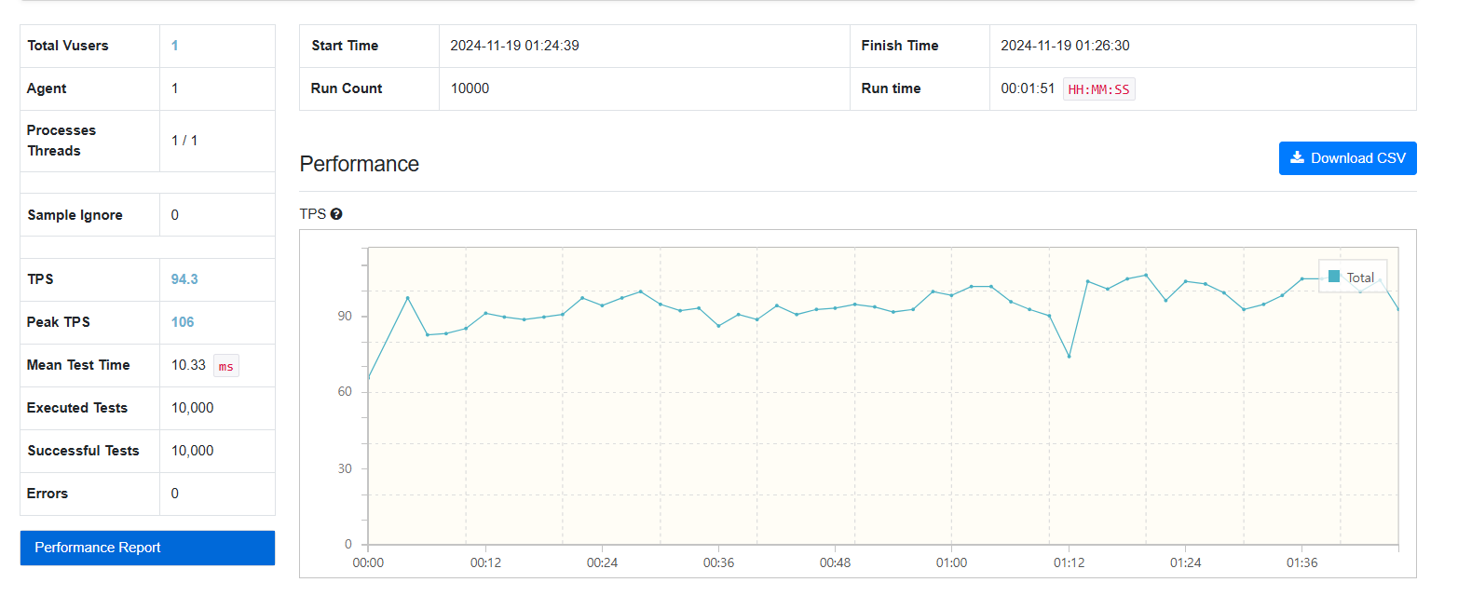Click the 01:36 x-axis tick label
Viewport: 1458px width, 596px height.
1301,562
